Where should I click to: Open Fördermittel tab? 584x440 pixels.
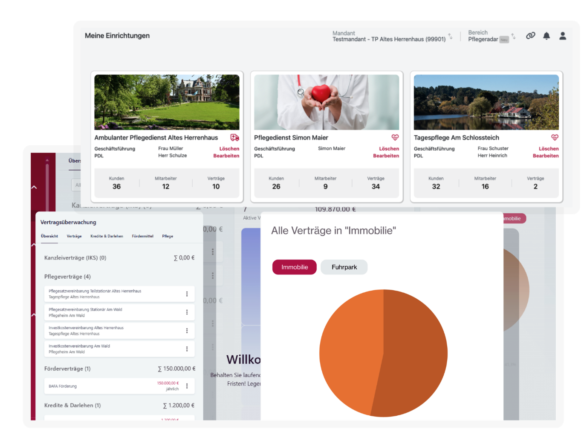[x=142, y=236]
